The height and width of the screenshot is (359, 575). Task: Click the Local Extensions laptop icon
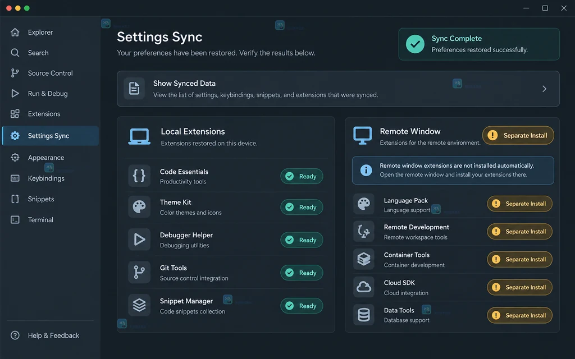[139, 137]
